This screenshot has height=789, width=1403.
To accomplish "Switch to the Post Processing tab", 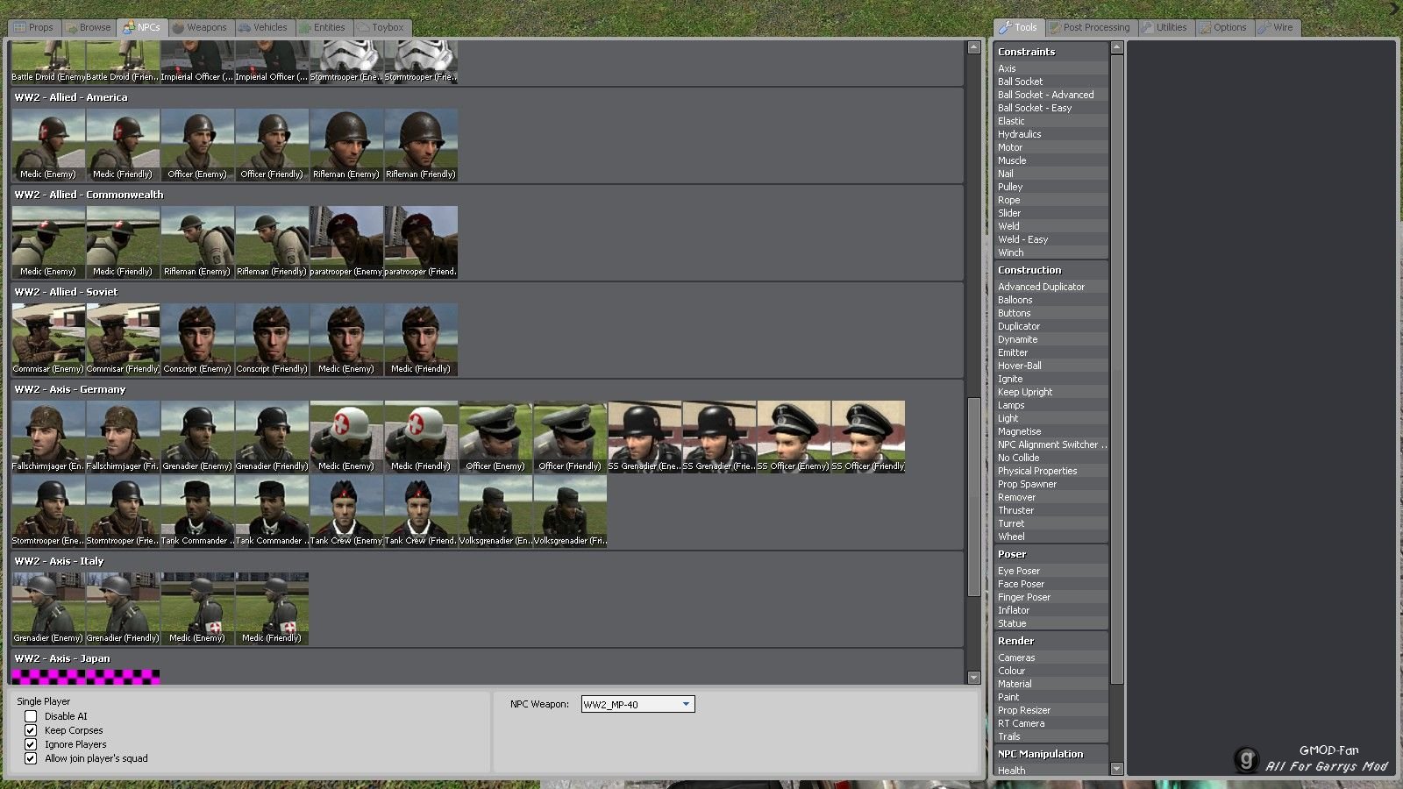I will (x=1090, y=27).
